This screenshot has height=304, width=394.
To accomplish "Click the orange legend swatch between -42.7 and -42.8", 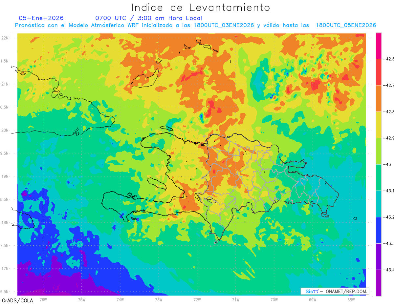I will tap(379, 98).
